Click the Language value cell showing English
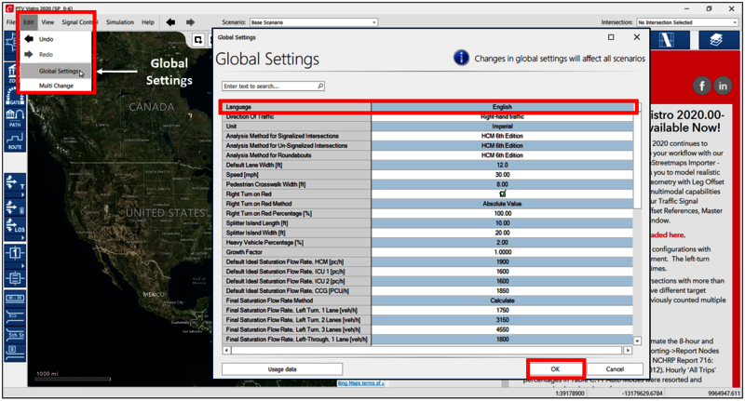Screen dimensions: 745x401 click(x=503, y=107)
